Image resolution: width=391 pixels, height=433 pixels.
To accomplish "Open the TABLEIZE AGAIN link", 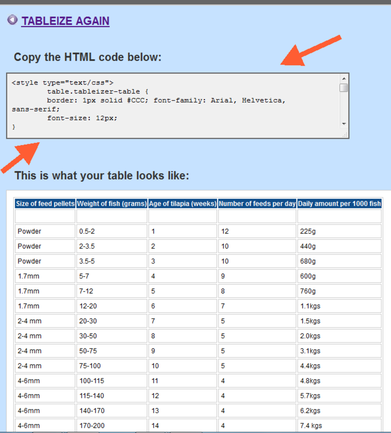I will point(65,21).
